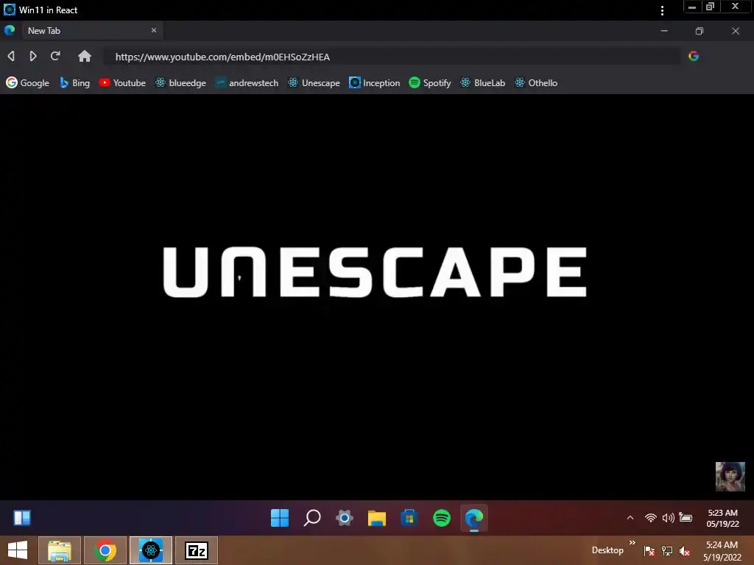Open Chrome on the host taskbar

tap(105, 550)
